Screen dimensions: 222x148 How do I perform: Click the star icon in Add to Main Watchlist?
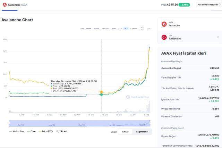[x=220, y=5]
